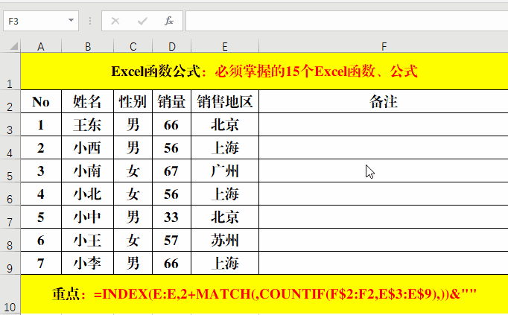Select the No cell with value 4
The height and width of the screenshot is (315, 508).
point(41,194)
